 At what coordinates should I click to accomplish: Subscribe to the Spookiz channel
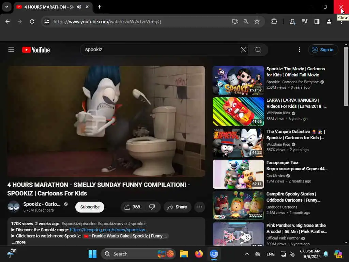tap(90, 207)
